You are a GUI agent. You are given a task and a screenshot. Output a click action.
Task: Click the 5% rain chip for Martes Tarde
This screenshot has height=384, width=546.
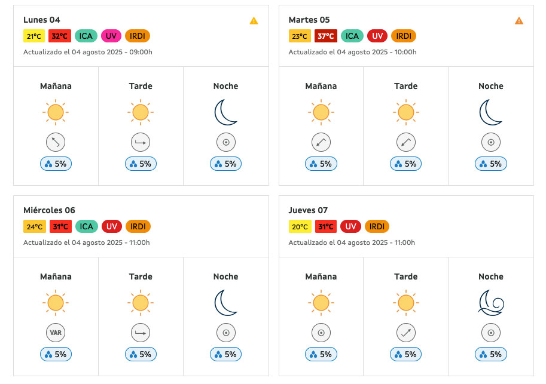pos(405,164)
